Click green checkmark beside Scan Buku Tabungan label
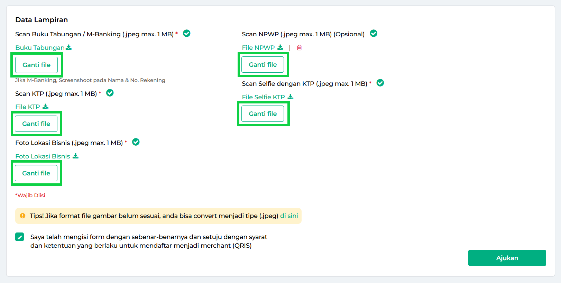 pos(187,34)
